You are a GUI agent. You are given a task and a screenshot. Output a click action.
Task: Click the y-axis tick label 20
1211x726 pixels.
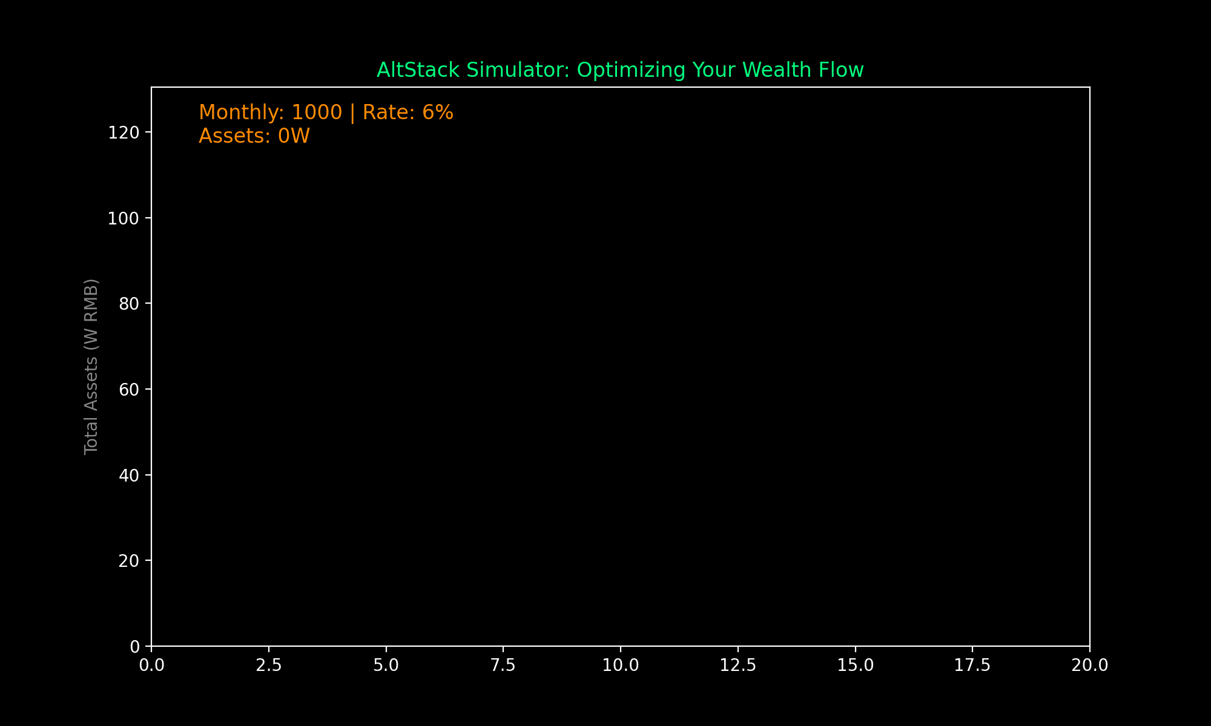129,561
